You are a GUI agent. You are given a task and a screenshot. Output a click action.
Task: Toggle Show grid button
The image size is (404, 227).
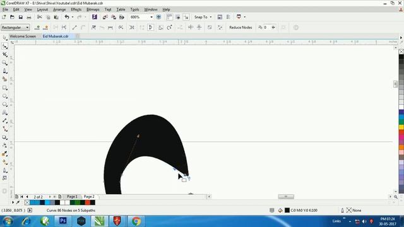[178, 17]
